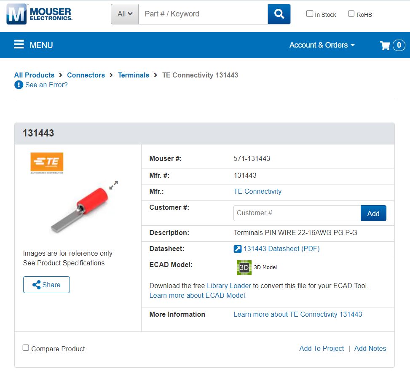Go to All Products breadcrumb

(34, 75)
